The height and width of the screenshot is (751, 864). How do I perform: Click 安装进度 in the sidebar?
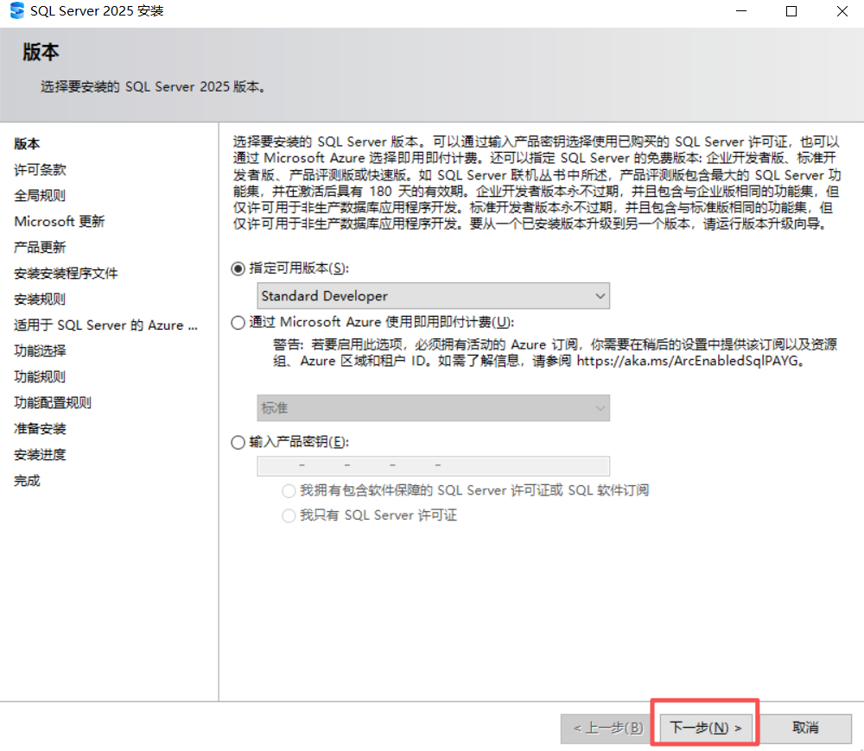(x=40, y=454)
